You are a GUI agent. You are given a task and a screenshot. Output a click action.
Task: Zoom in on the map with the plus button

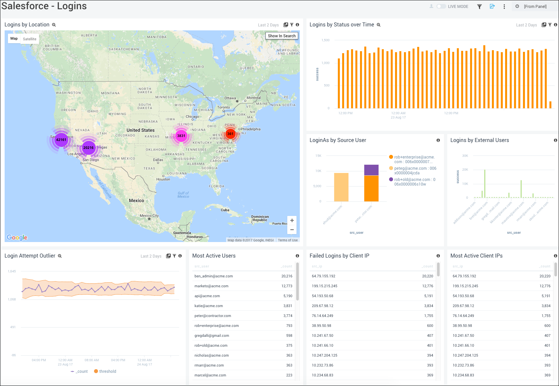pyautogui.click(x=292, y=220)
